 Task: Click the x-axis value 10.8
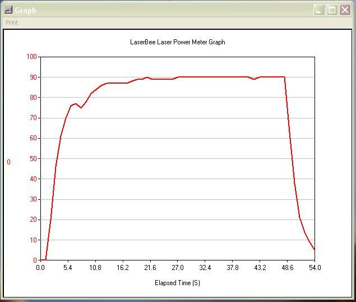click(x=95, y=268)
